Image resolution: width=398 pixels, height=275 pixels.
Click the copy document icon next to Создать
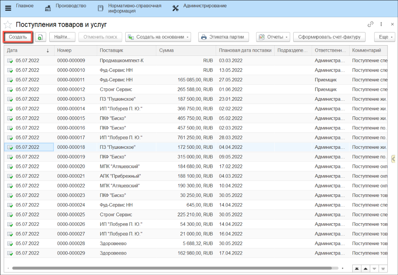pyautogui.click(x=41, y=37)
